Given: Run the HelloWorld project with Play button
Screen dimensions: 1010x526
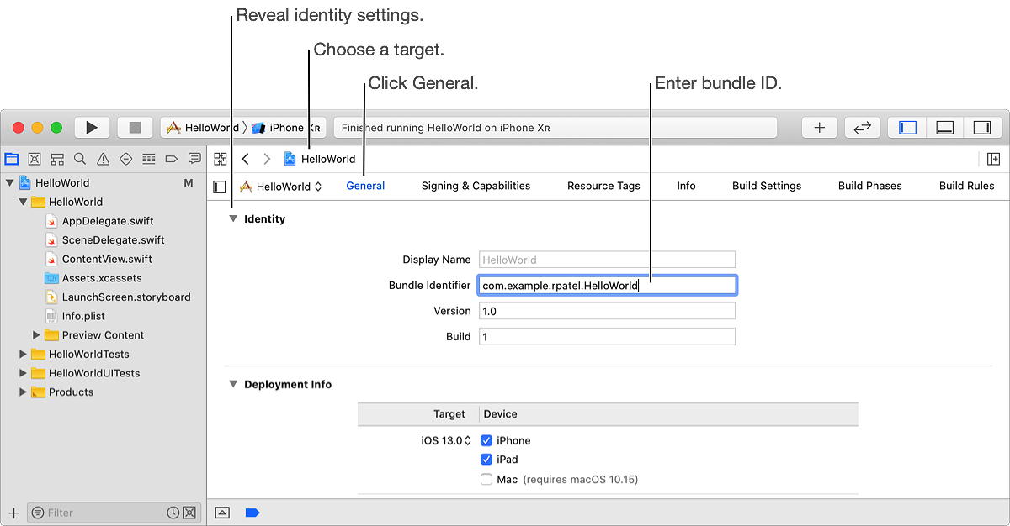Looking at the screenshot, I should pyautogui.click(x=92, y=128).
